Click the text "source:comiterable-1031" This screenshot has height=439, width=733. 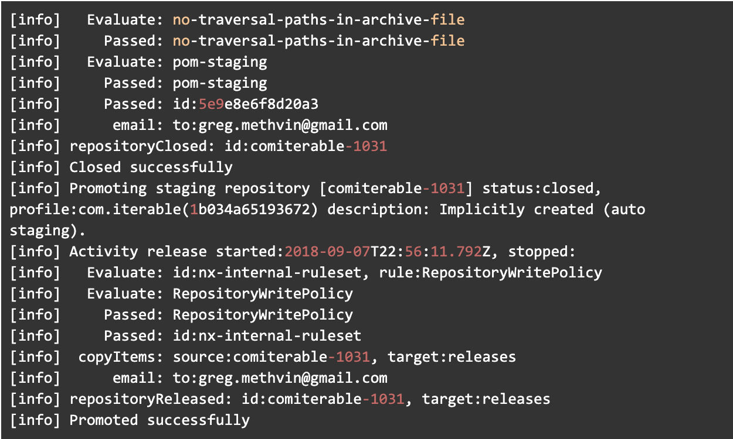pos(272,357)
